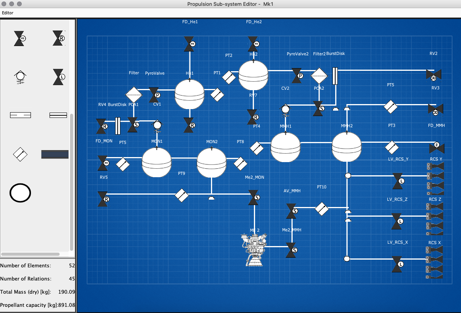The width and height of the screenshot is (461, 313).
Task: Select the PCA1 solenoid valve
Action: 133,125
